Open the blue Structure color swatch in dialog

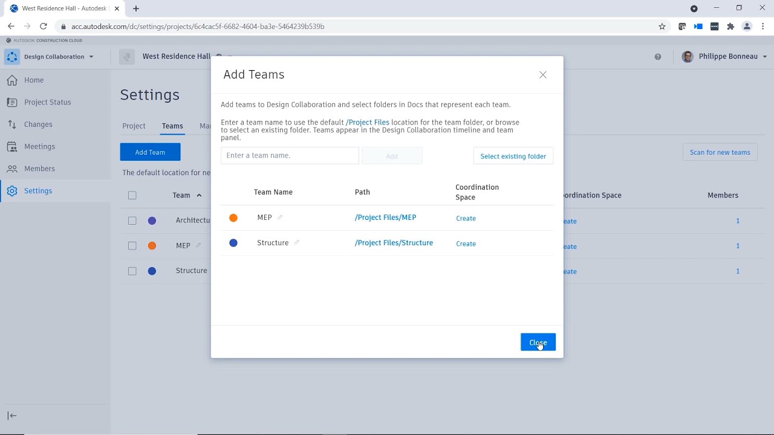(x=233, y=243)
